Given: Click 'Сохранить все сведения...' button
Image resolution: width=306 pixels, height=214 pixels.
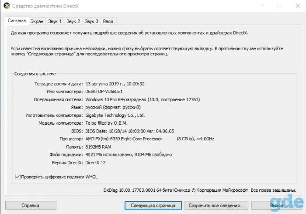Looking at the screenshot, I should [x=216, y=205].
